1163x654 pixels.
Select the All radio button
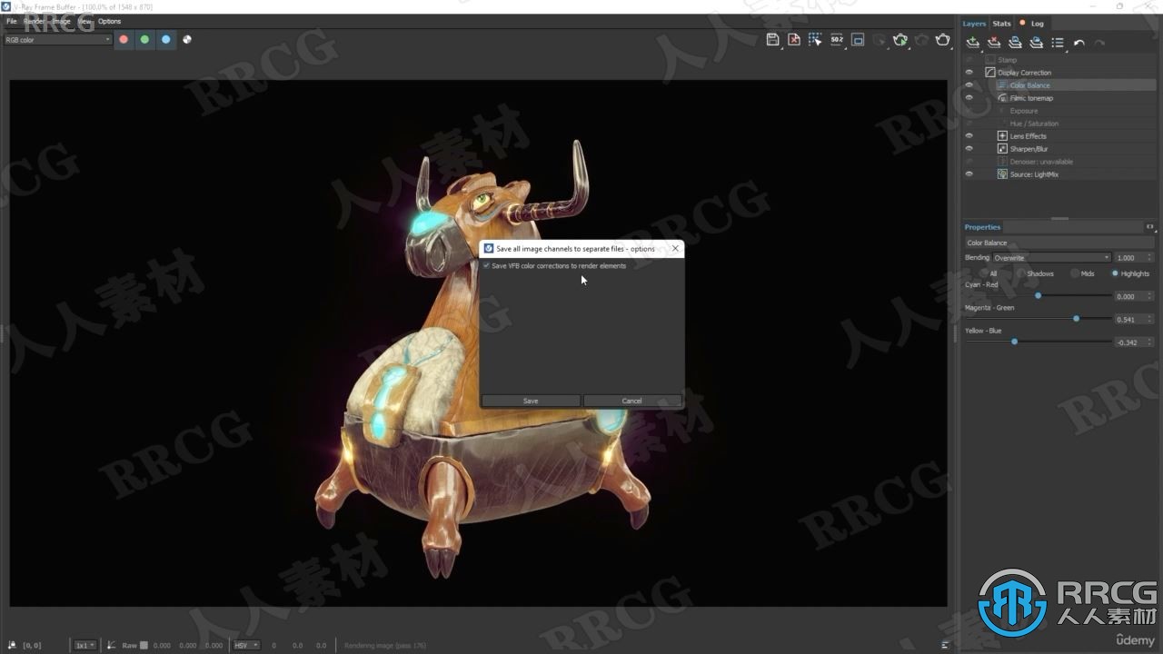[984, 273]
